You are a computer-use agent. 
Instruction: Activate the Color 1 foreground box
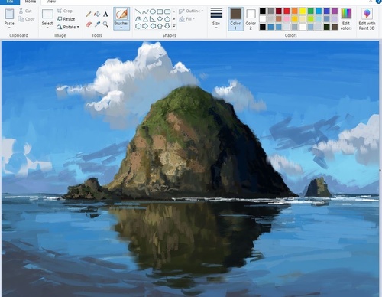235,19
